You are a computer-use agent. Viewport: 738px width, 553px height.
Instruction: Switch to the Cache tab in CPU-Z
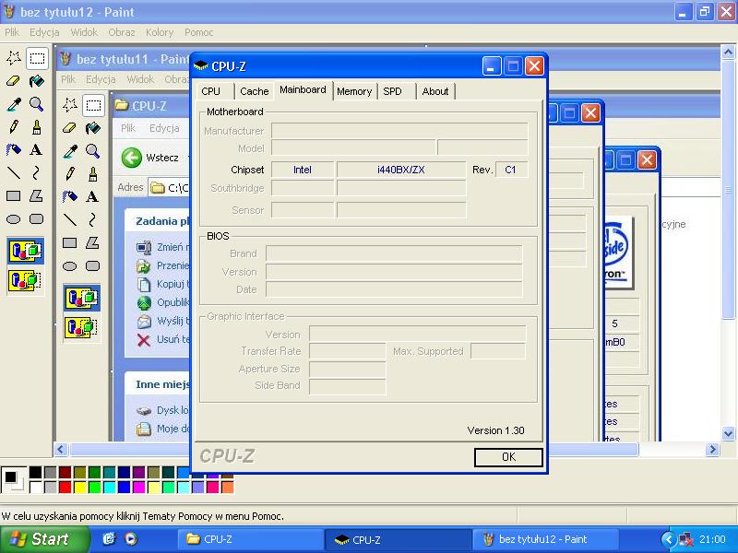pos(255,91)
